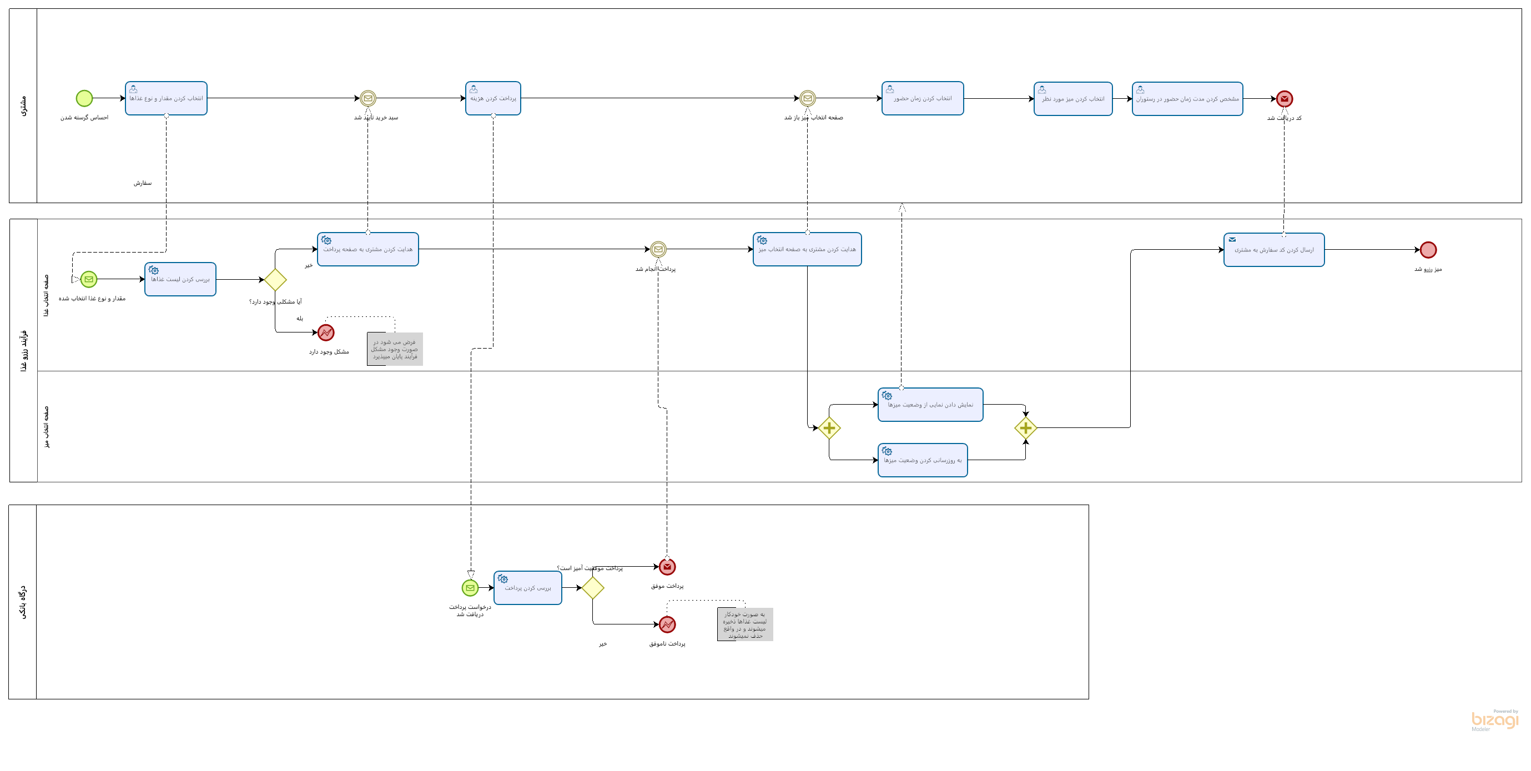Select the 'بررسی کردن لیست غذاها' service task
Viewport: 1531px width, 771px height.
tap(180, 279)
